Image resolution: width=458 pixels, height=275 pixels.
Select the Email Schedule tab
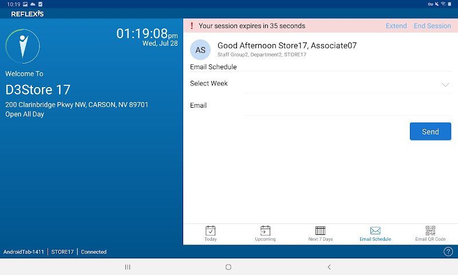(376, 234)
